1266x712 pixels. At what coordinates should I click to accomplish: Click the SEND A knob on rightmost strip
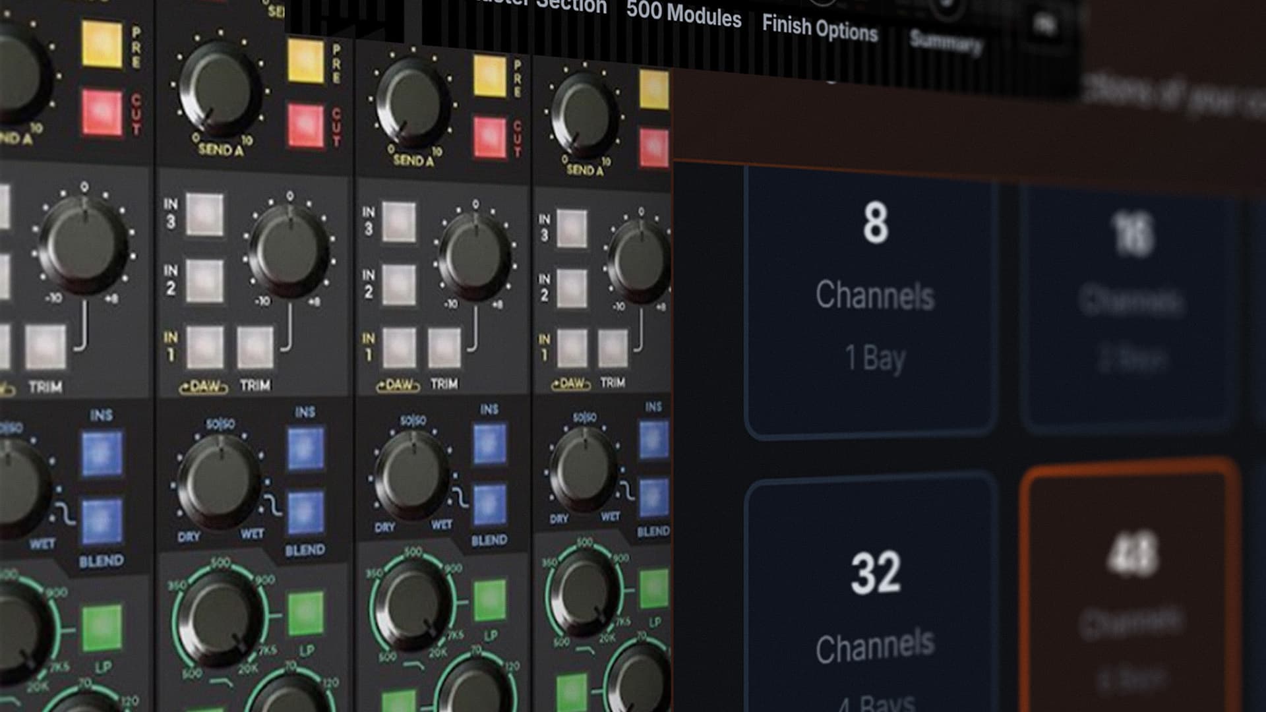(x=584, y=115)
